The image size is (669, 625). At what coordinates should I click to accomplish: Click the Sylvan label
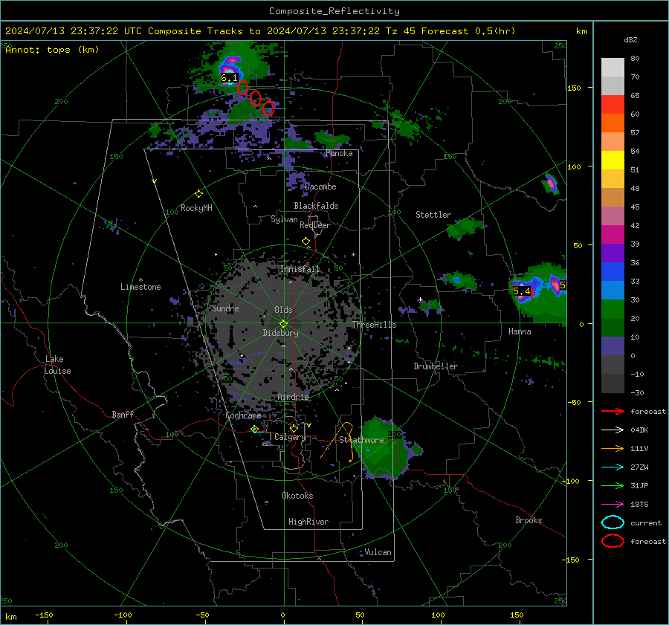pos(284,219)
